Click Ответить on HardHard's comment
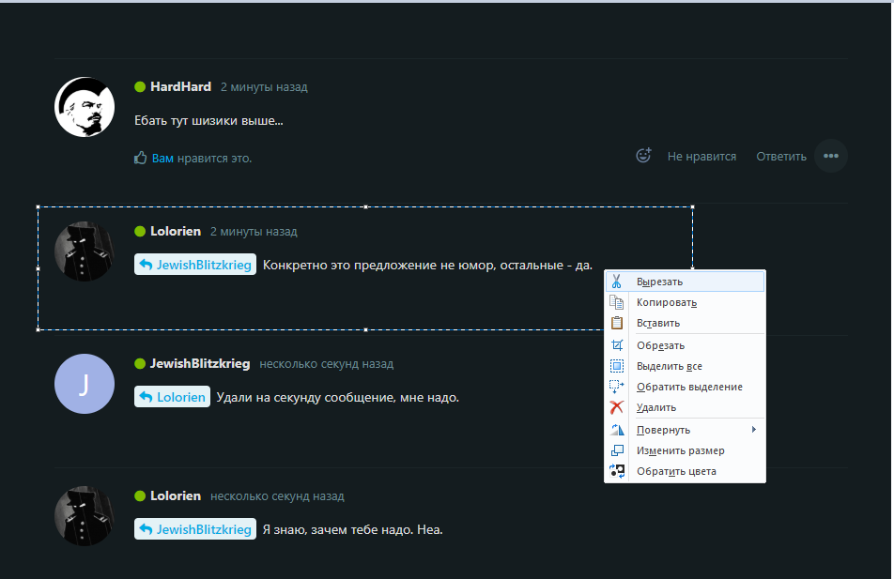 click(x=781, y=156)
